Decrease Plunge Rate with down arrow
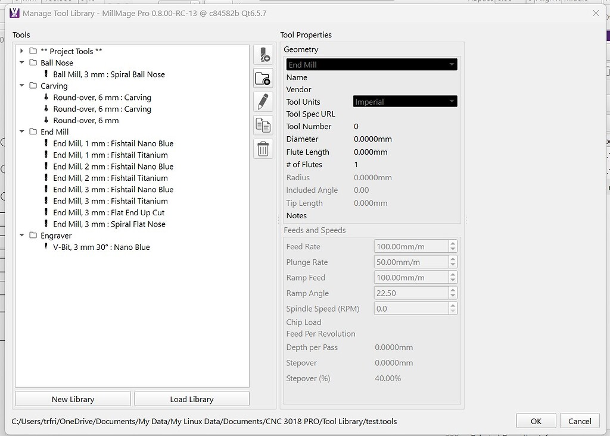Viewport: 610px width, 436px height. click(x=453, y=265)
